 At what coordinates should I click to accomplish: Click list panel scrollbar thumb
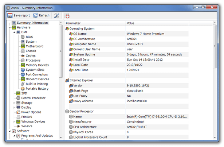(215, 46)
